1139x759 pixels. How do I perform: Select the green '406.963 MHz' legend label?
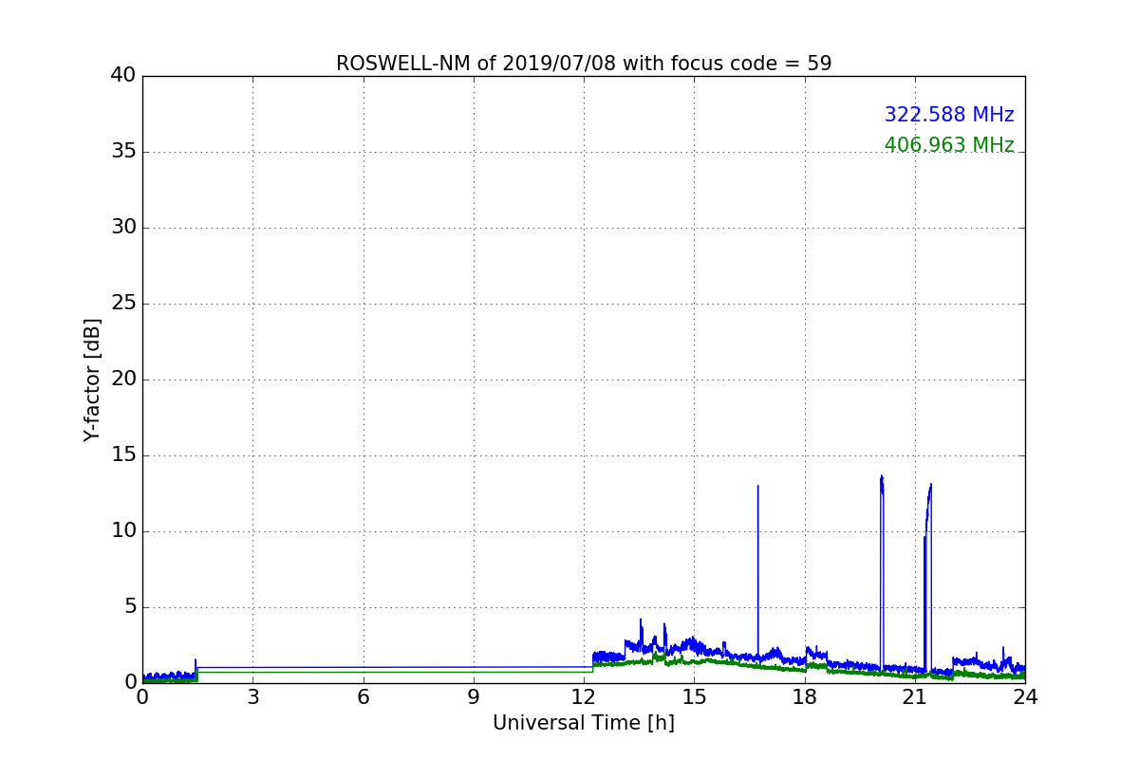949,145
